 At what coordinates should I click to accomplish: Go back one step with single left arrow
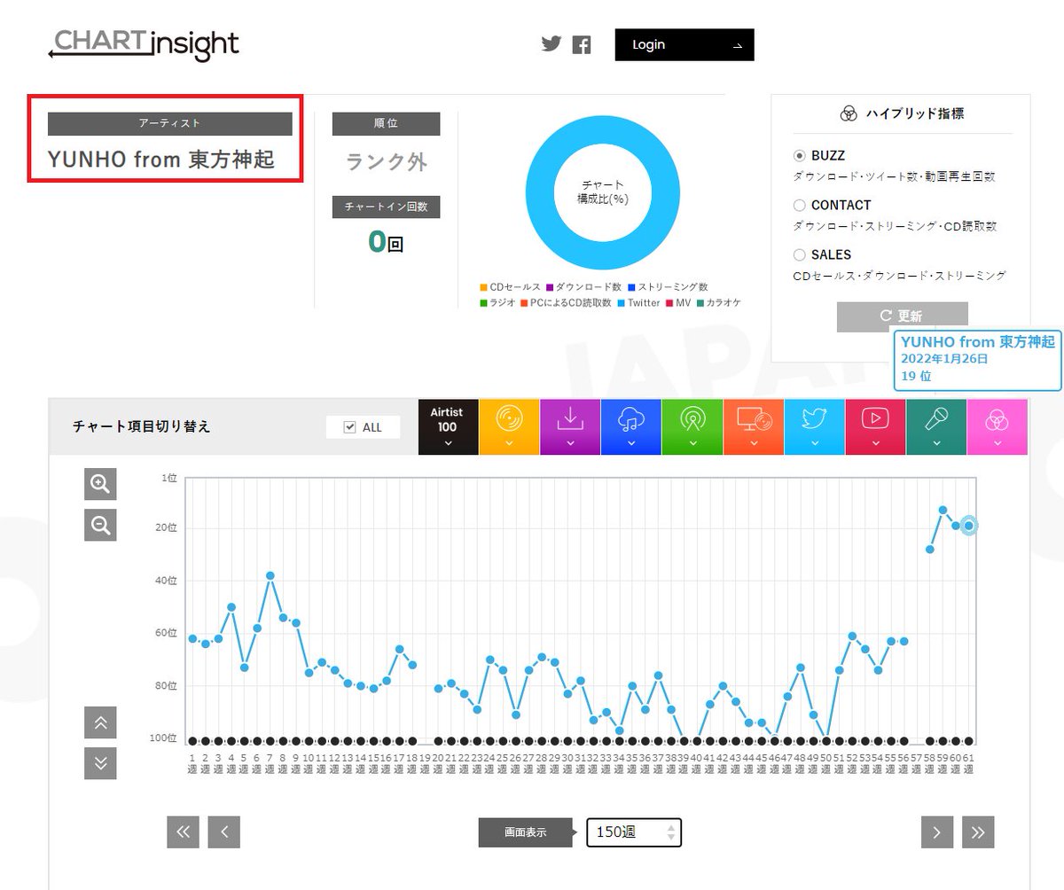(224, 831)
